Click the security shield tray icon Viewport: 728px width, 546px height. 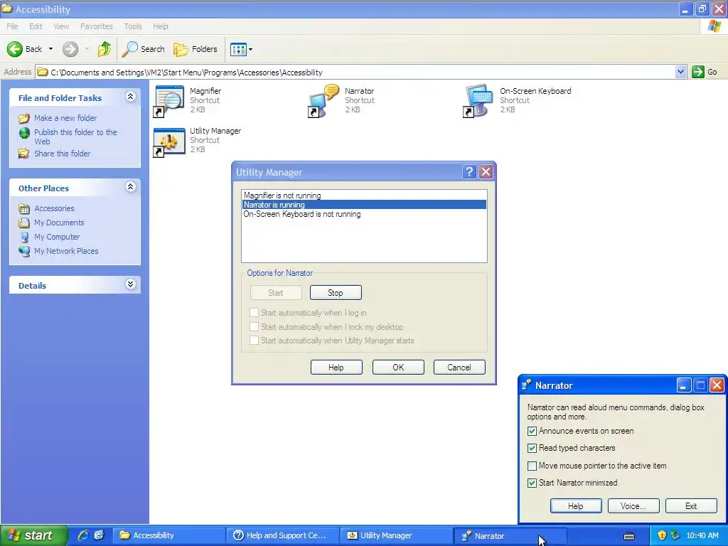point(662,535)
